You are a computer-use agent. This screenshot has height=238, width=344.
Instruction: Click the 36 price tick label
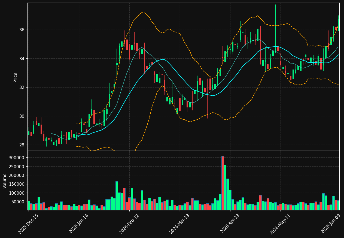[22, 30]
